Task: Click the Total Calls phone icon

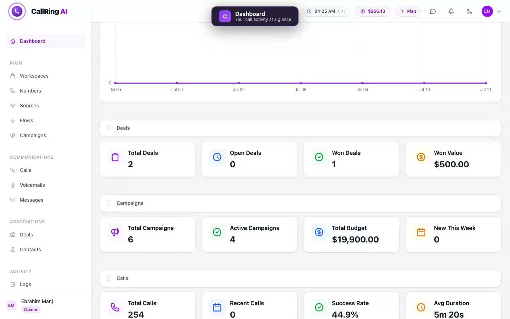Action: 115,307
